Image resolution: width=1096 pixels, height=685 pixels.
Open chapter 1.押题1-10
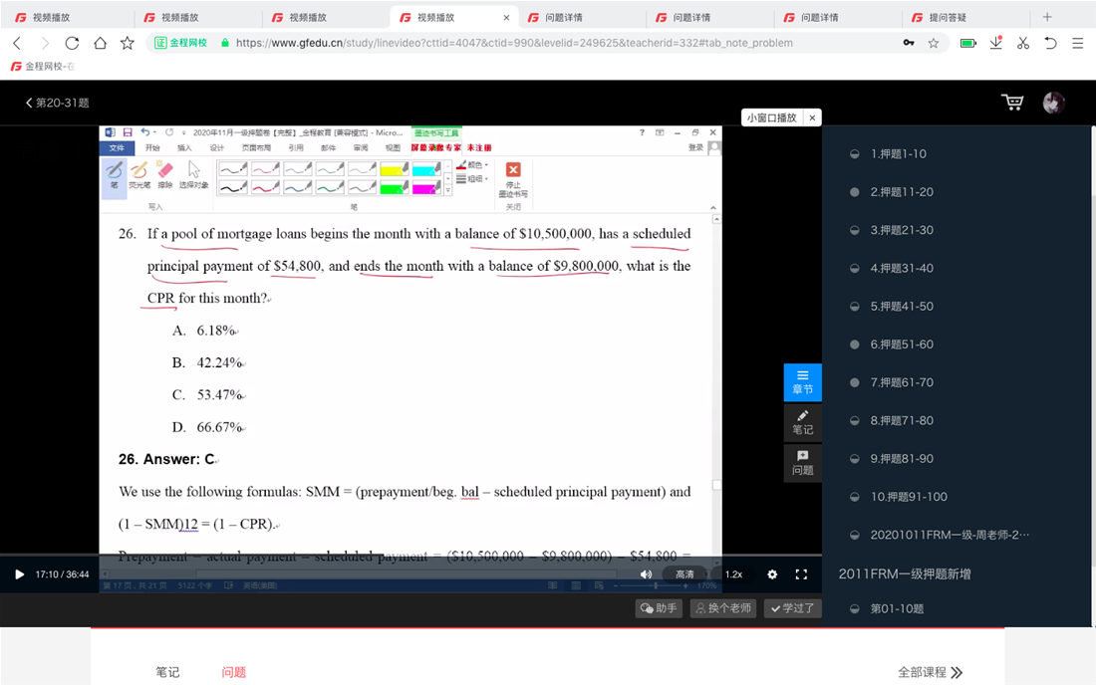click(898, 153)
